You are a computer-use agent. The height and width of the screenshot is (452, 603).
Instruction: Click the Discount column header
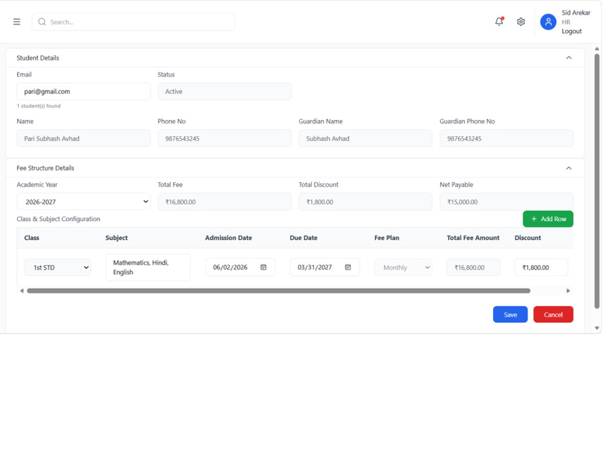click(528, 238)
